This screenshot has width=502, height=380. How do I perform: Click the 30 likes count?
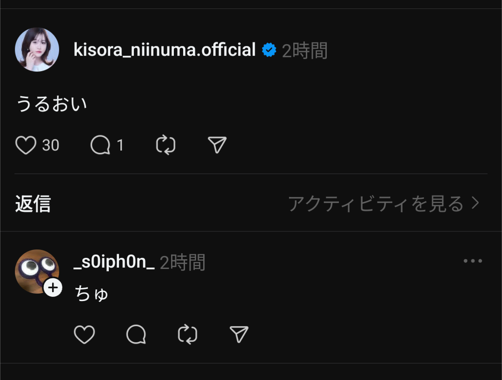pyautogui.click(x=51, y=145)
